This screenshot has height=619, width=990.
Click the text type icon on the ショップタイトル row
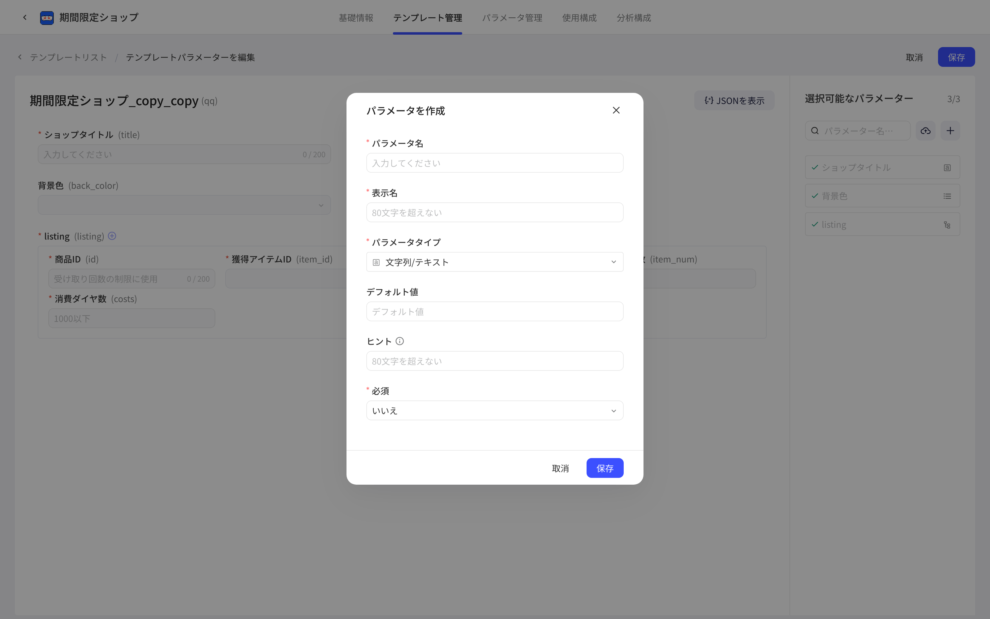(947, 167)
